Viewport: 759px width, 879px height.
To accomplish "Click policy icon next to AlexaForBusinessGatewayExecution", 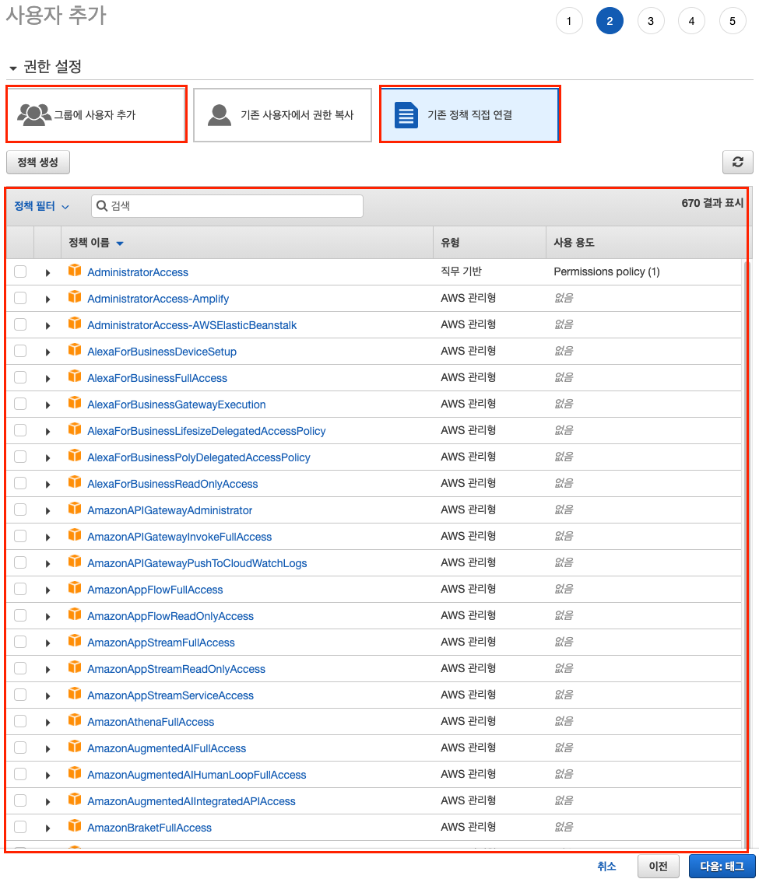I will click(75, 402).
